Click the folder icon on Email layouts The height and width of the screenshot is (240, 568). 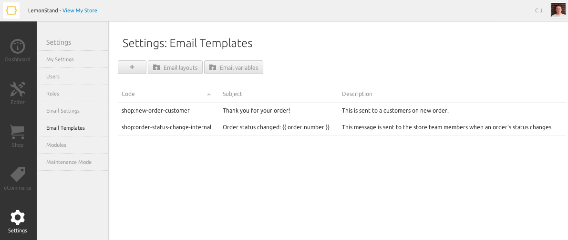click(156, 67)
